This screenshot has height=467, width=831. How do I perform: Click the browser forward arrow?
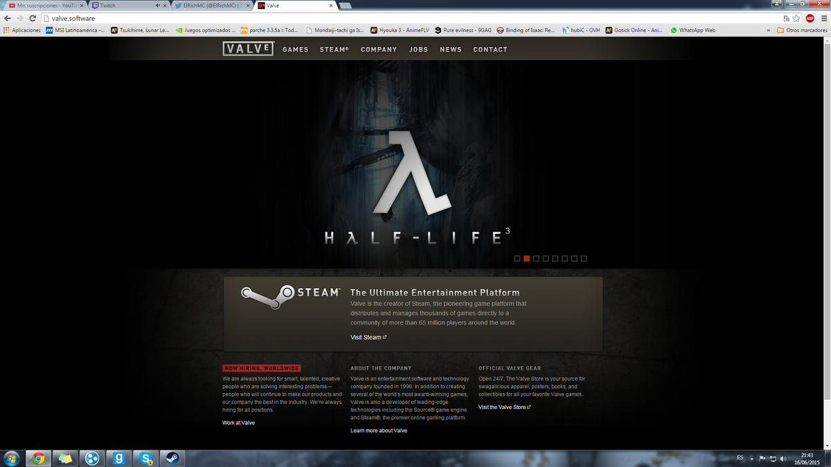[20, 18]
